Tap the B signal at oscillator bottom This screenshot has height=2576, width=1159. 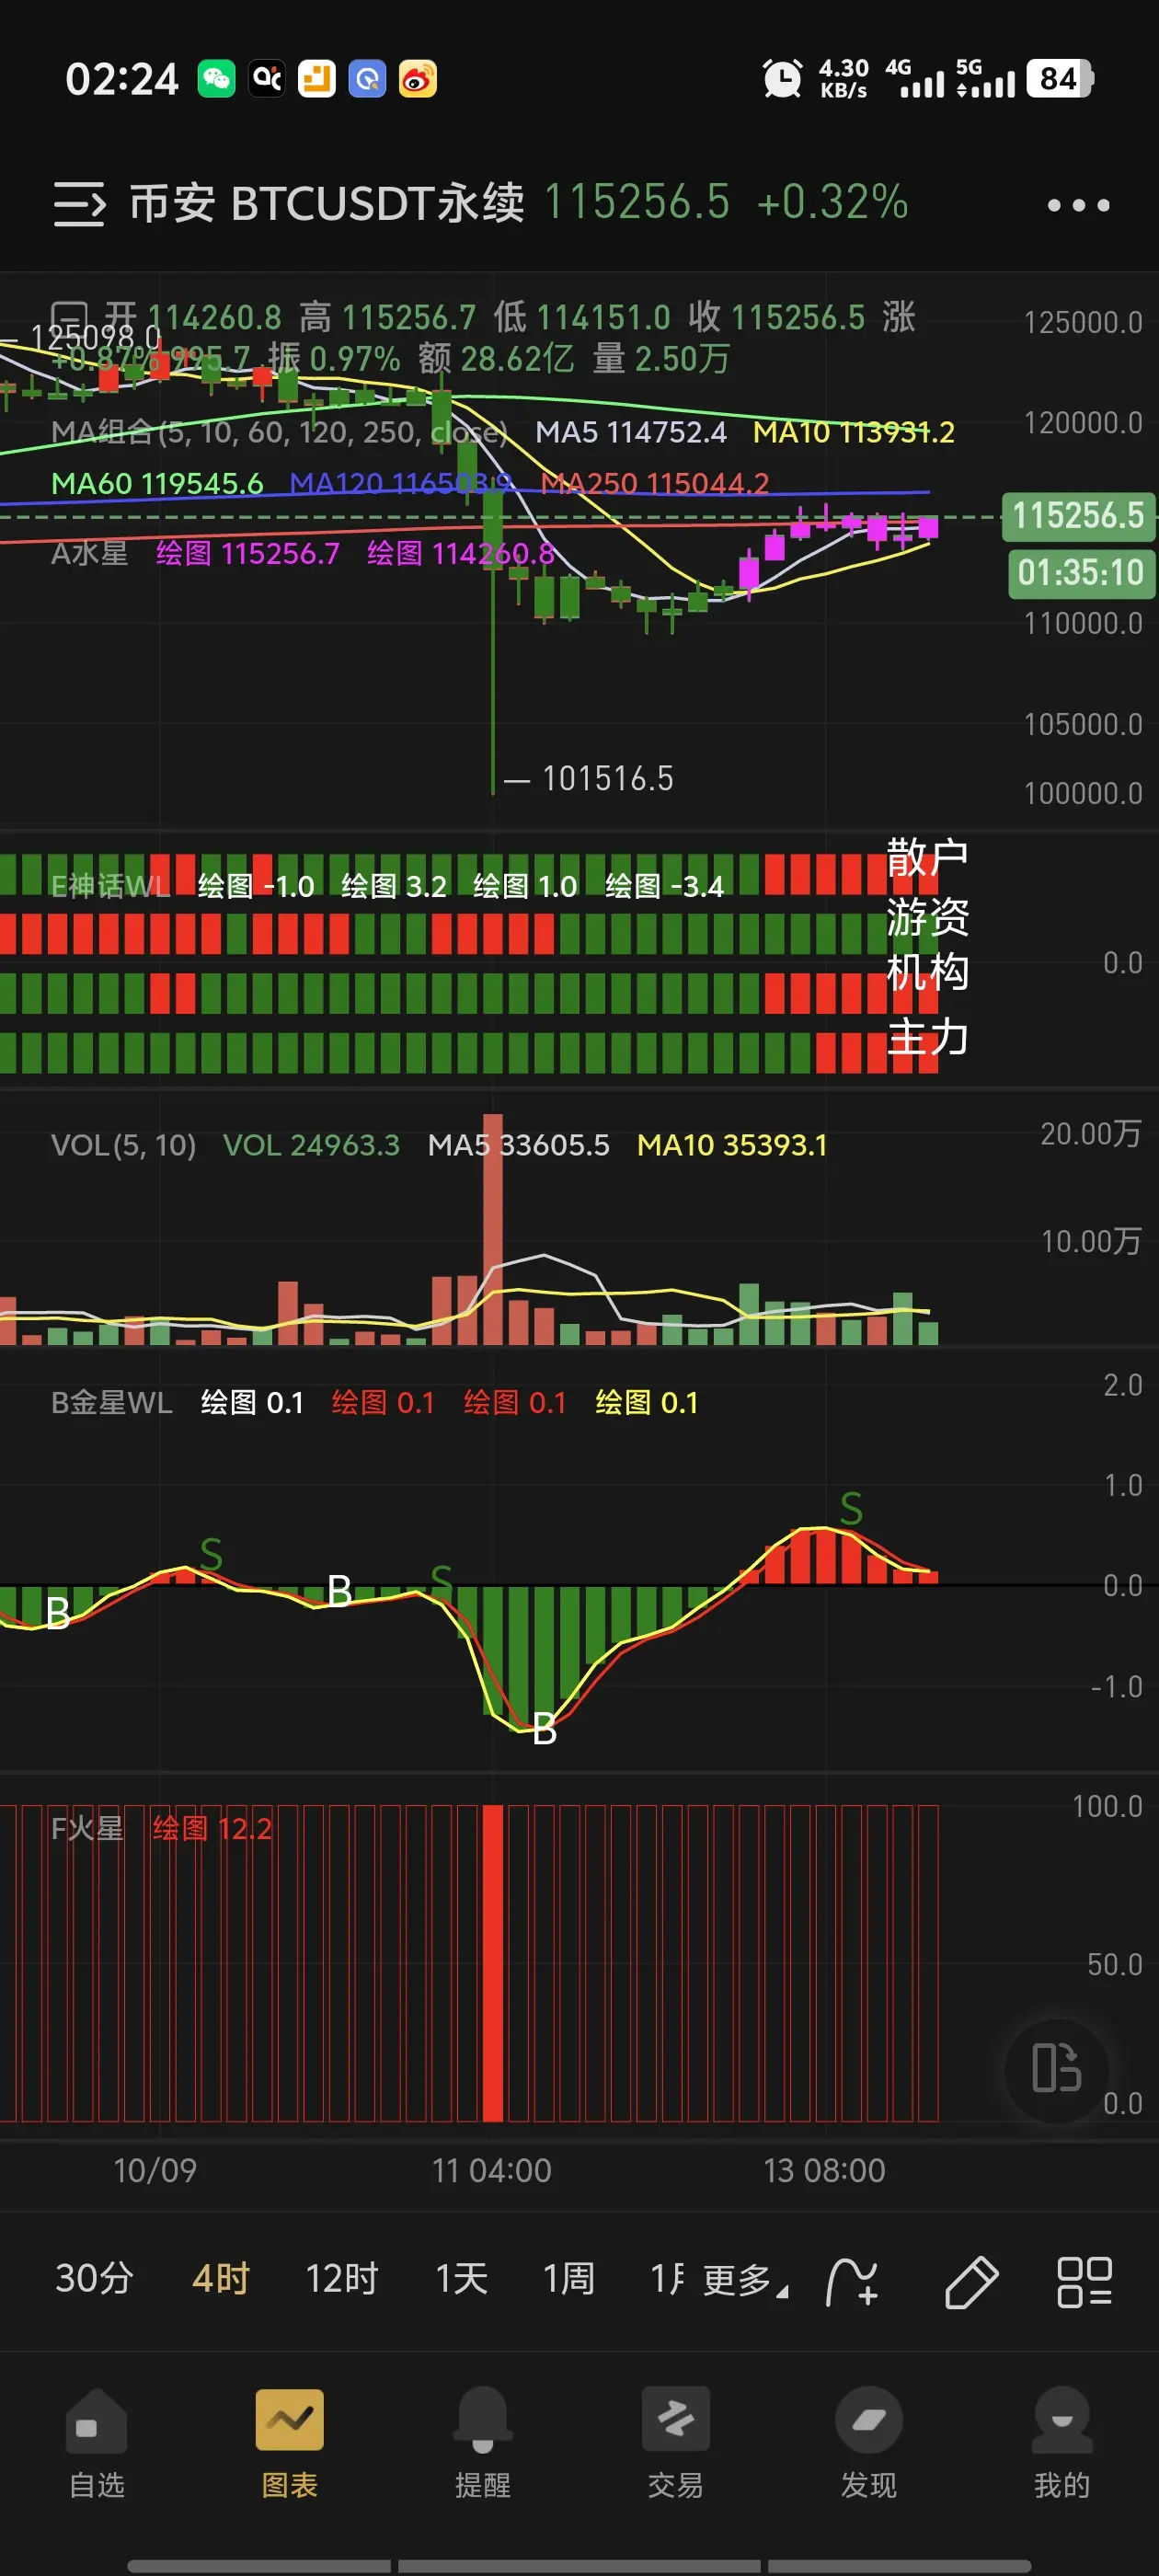[x=544, y=1729]
